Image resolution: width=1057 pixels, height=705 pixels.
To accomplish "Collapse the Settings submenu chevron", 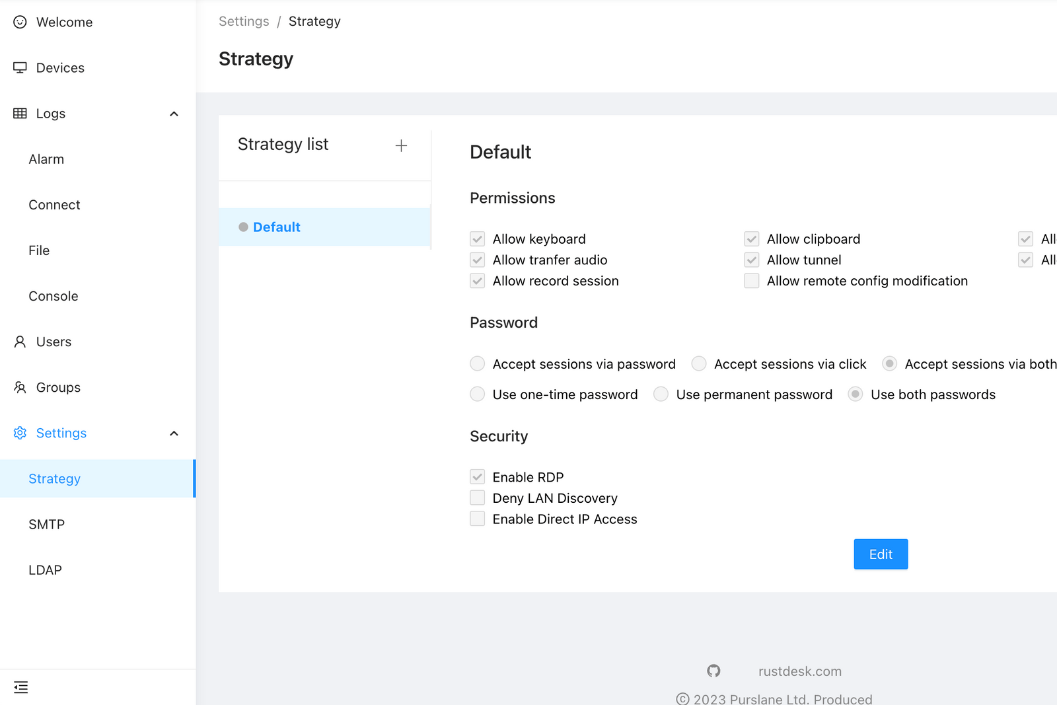I will pos(174,433).
